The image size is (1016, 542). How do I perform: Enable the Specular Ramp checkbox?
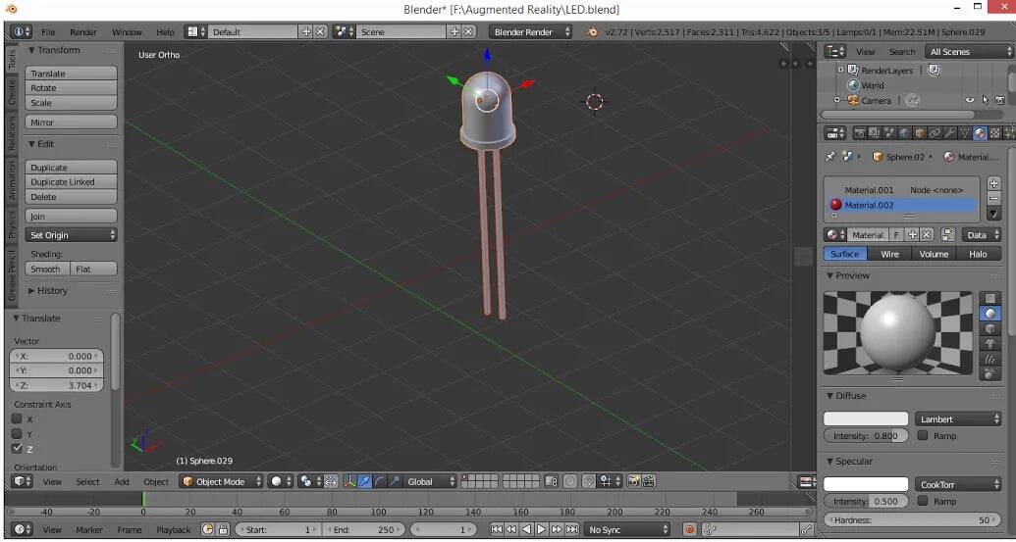click(923, 501)
